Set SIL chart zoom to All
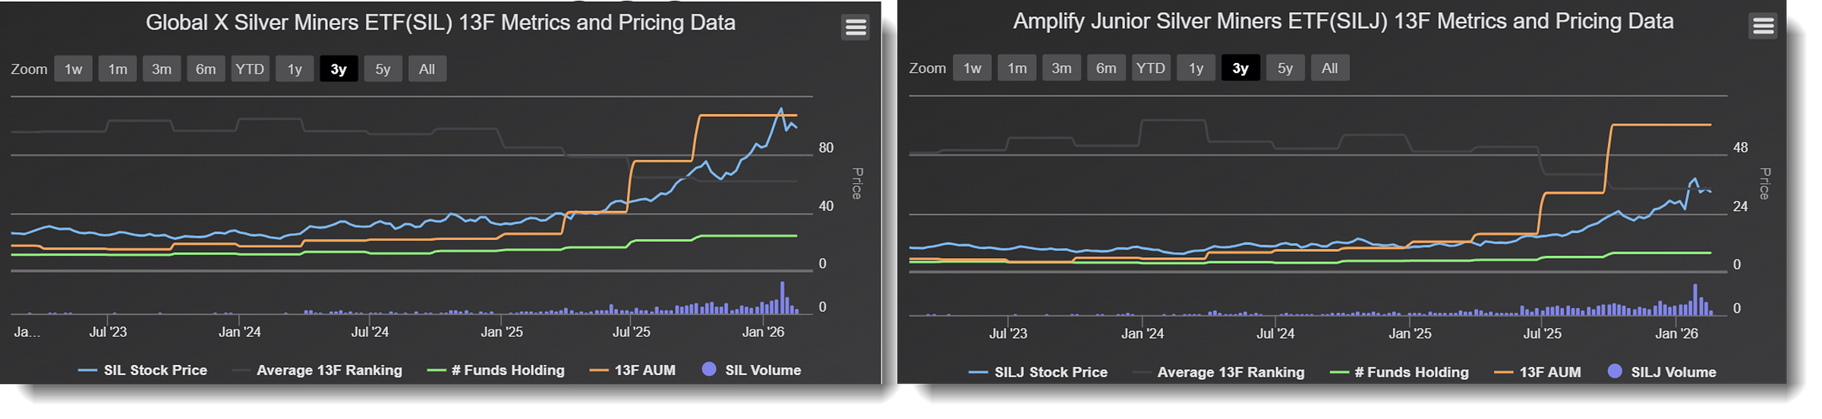The height and width of the screenshot is (419, 1822). [x=427, y=69]
